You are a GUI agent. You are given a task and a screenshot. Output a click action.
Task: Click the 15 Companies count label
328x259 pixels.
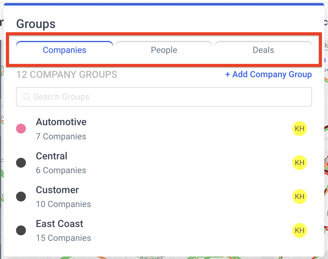click(x=64, y=238)
